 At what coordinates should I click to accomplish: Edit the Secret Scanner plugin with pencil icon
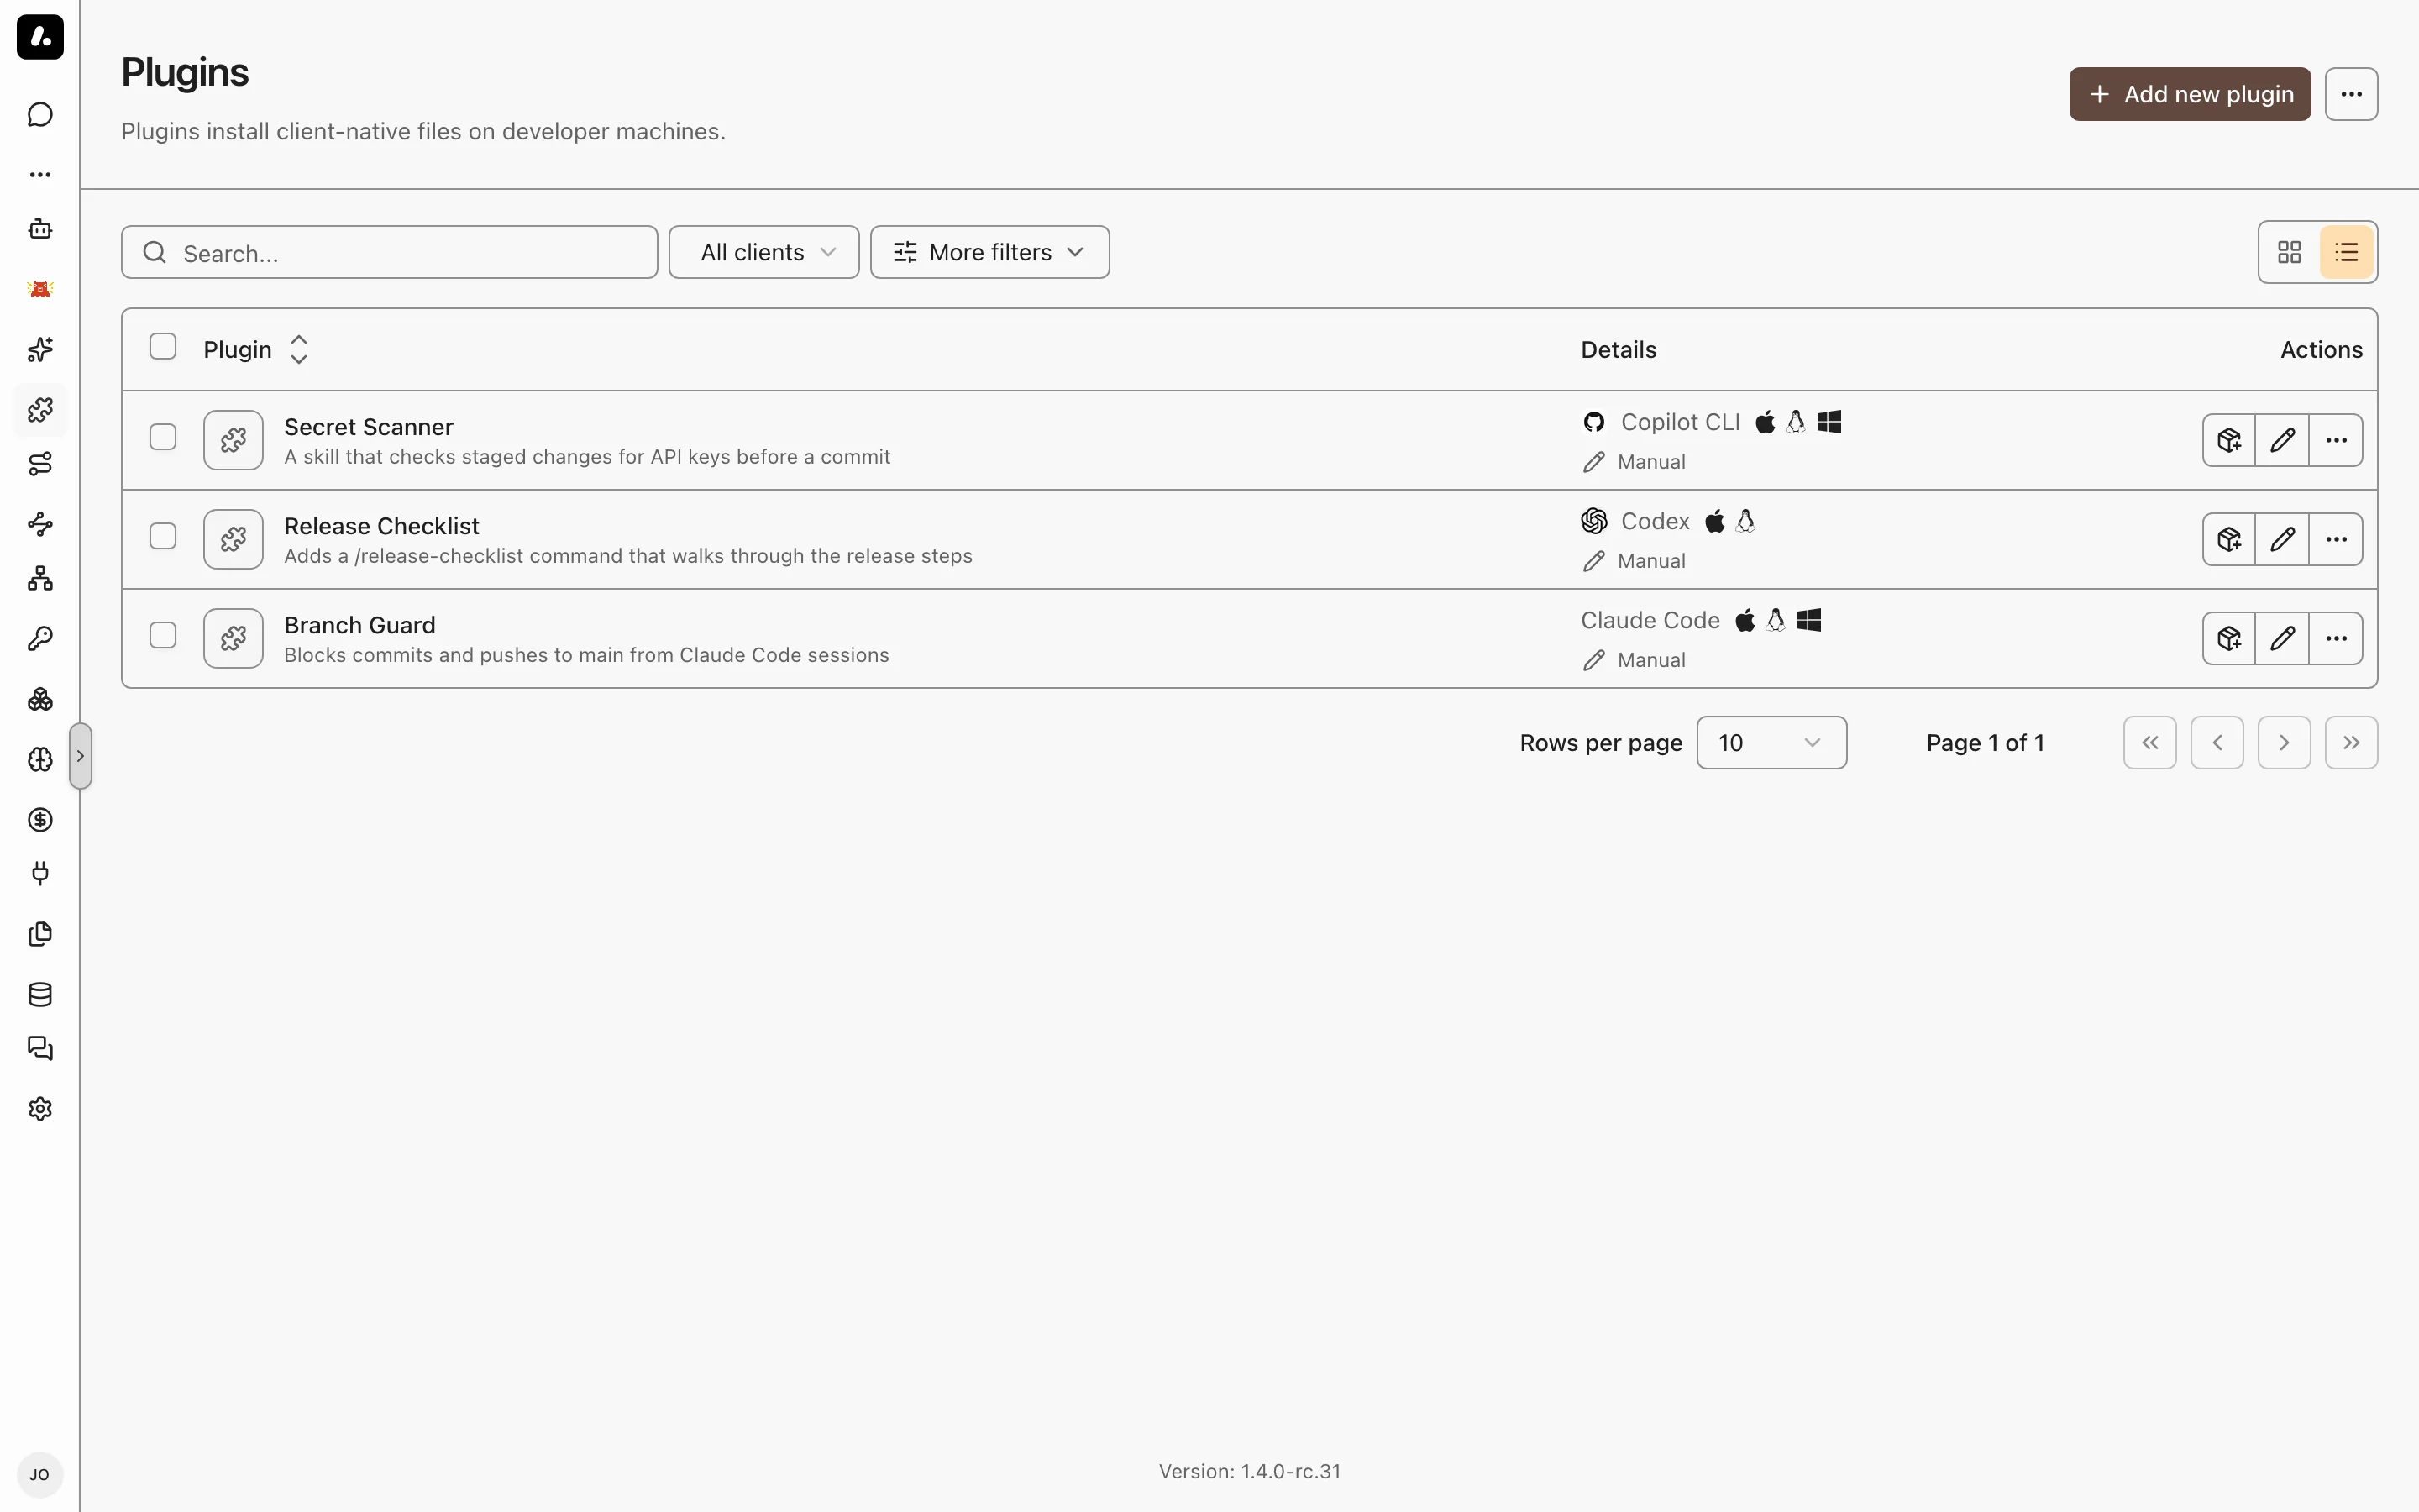click(2282, 440)
